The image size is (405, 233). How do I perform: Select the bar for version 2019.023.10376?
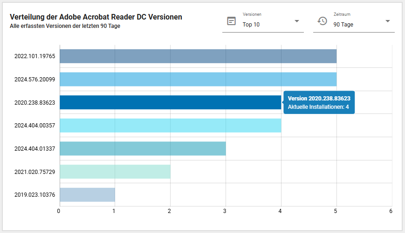(x=87, y=195)
